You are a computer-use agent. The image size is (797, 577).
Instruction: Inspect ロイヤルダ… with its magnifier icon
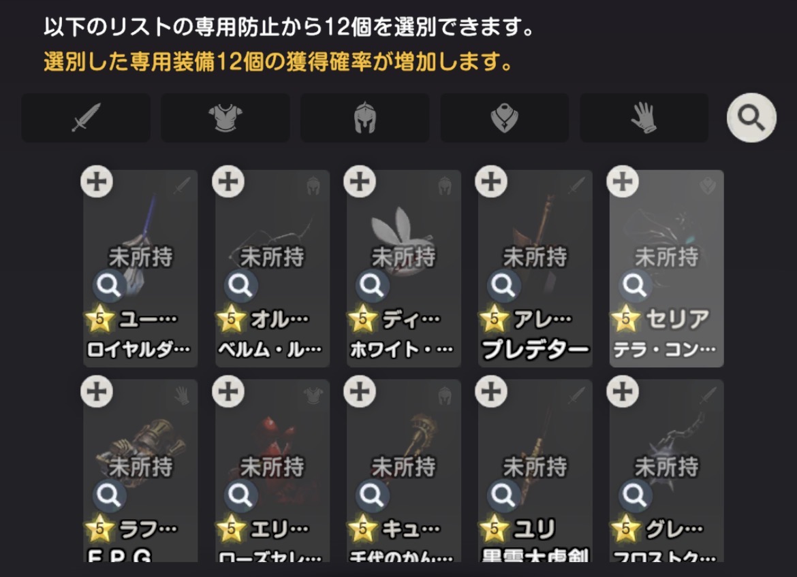coord(108,286)
